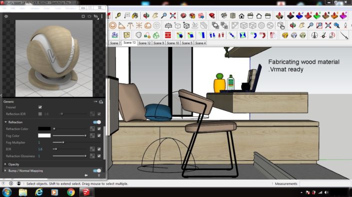Click the Zoom Extents icon

(x=173, y=15)
